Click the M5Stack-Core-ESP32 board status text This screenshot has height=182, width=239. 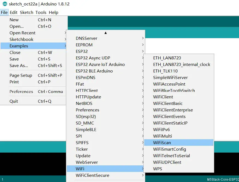[223, 180]
